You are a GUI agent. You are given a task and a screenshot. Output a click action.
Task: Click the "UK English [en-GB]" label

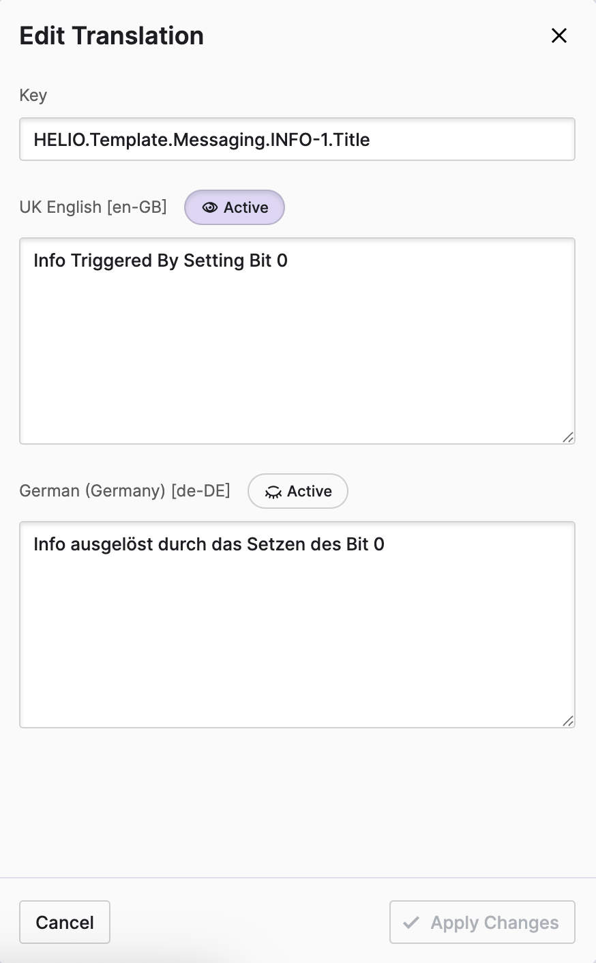tap(93, 207)
